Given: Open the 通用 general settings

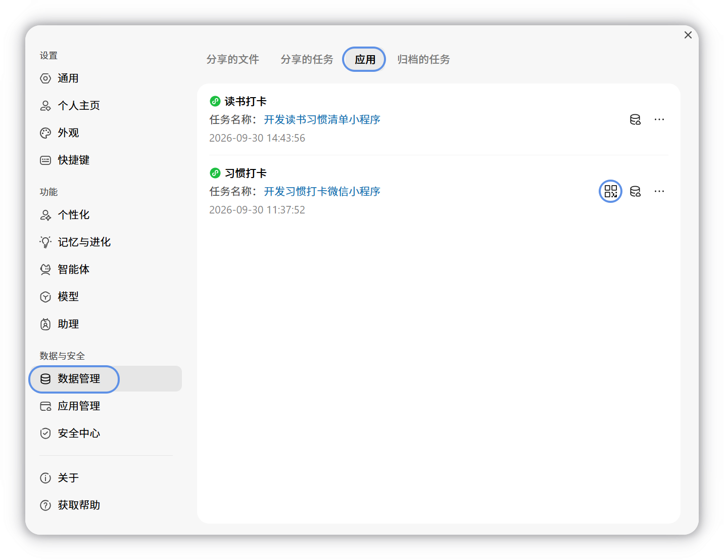Looking at the screenshot, I should click(x=106, y=78).
